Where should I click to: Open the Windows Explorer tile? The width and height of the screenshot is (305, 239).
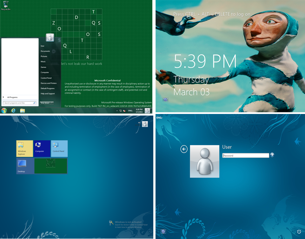(24, 148)
